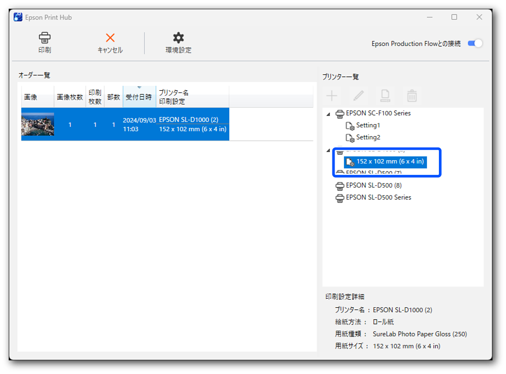Image resolution: width=506 pixels, height=374 pixels.
Task: Collapse the EPSON SL-D1000 tree node arrow
Action: (x=329, y=150)
